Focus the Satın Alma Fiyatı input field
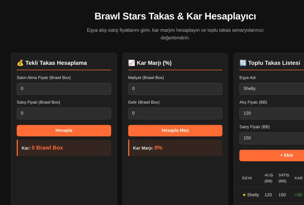304x205 pixels. (64, 89)
